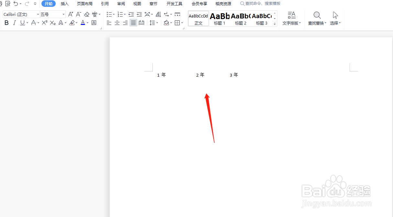Expand the styles gallery
The image size is (393, 217).
coord(275,24)
